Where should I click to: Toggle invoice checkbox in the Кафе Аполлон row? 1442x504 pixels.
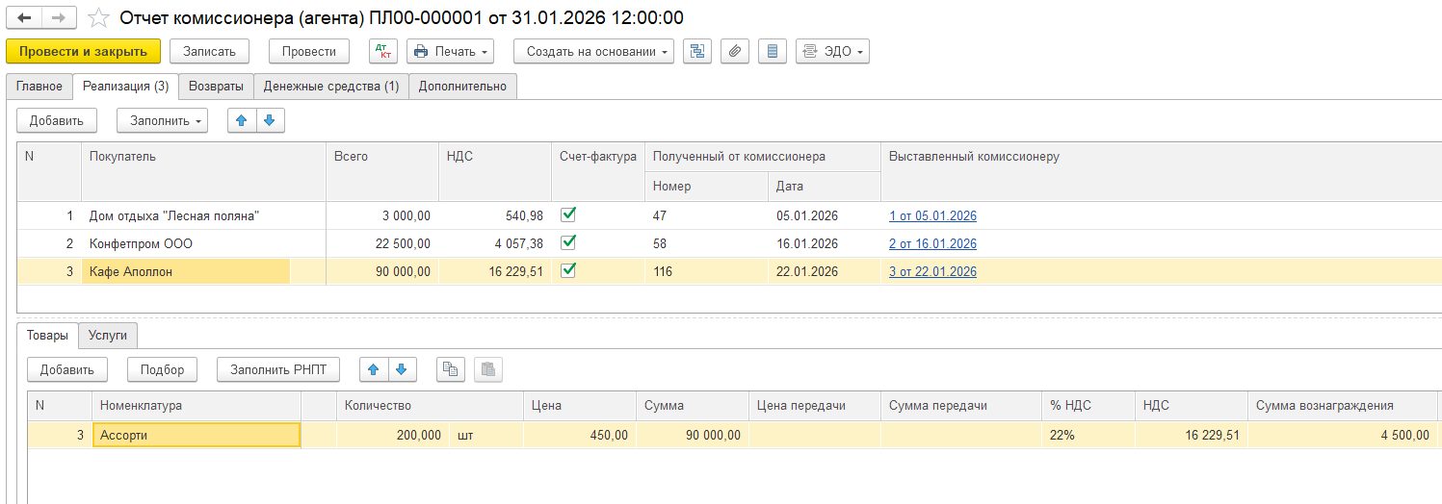point(568,271)
